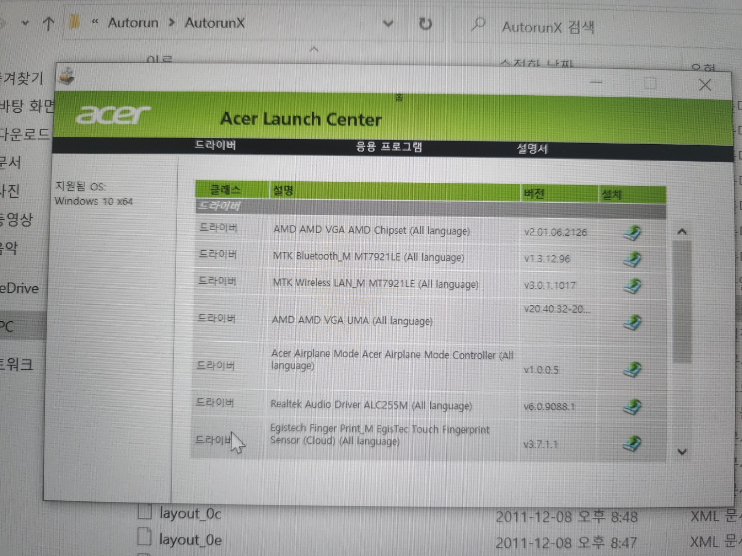Click the 홈 link in header
Screen dimensions: 742x556
pyautogui.click(x=399, y=98)
